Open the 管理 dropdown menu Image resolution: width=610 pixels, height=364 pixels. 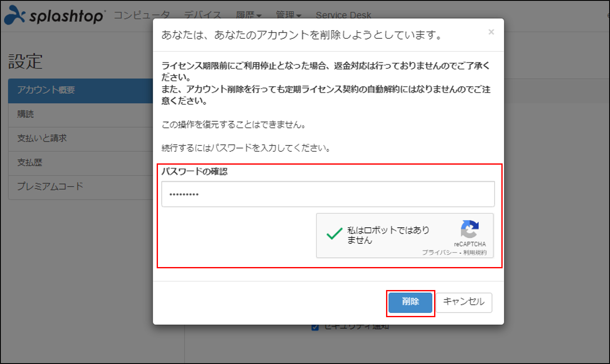coord(288,15)
